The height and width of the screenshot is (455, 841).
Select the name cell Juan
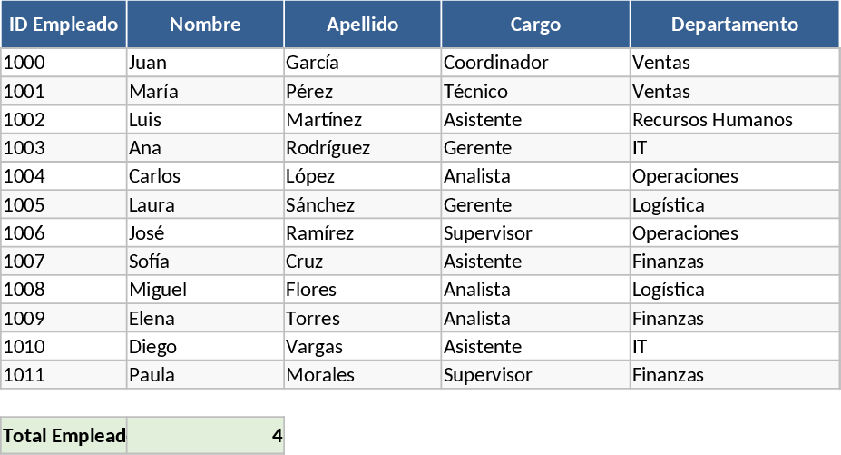[205, 63]
